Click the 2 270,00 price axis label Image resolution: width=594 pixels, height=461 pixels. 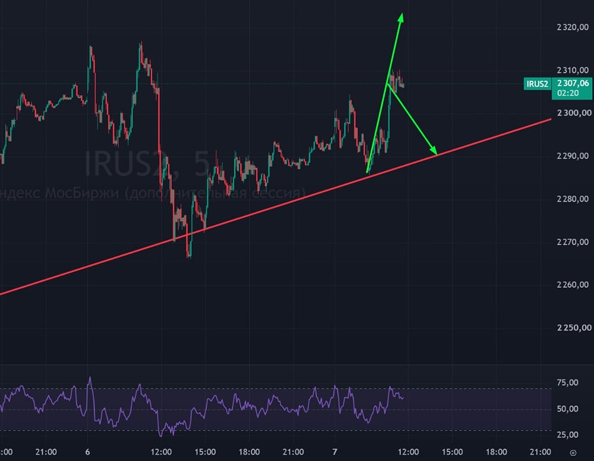573,242
